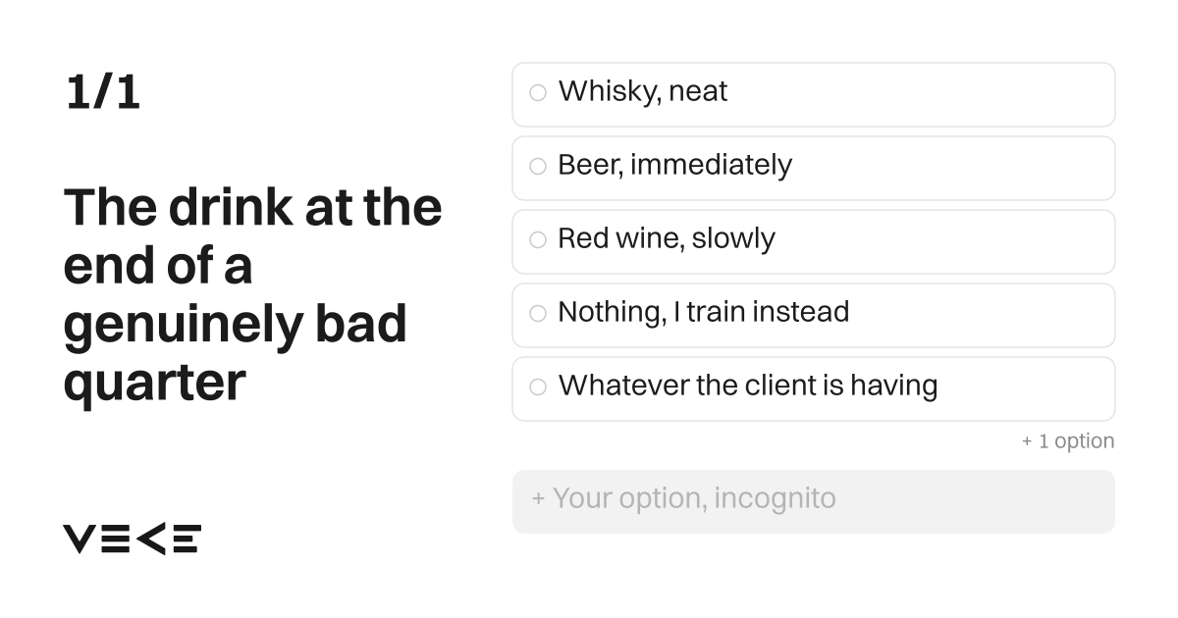Click the question heading about bad quarter

(x=253, y=294)
